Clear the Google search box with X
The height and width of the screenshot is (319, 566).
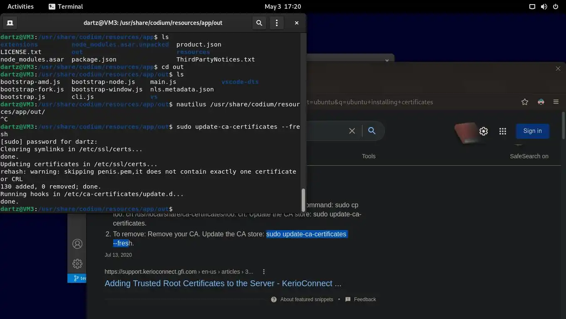click(352, 131)
